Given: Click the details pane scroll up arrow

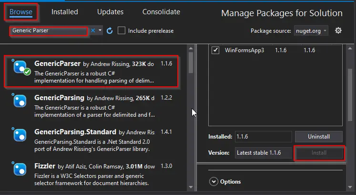Looking at the screenshot, I should 350,48.
